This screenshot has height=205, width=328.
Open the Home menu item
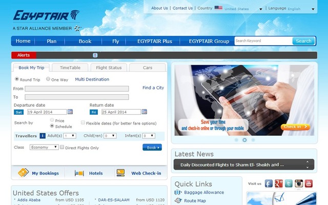23,41
